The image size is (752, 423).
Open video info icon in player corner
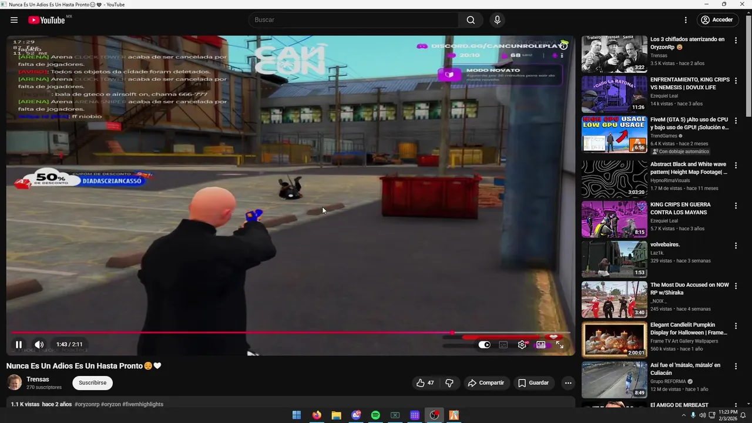click(563, 46)
